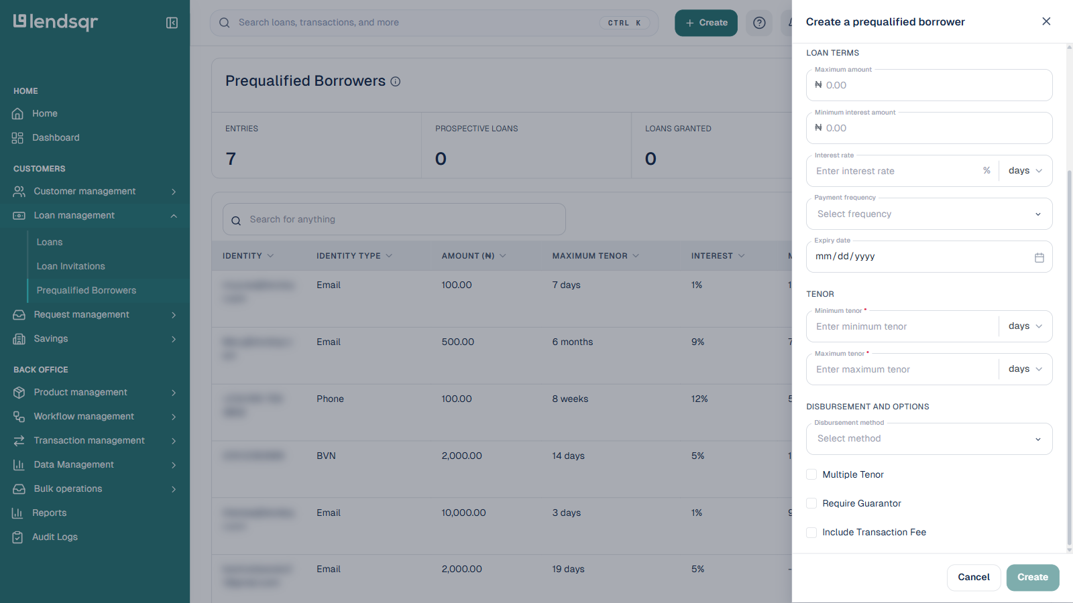Collapse the Loan management chevron
This screenshot has width=1073, height=603.
174,216
